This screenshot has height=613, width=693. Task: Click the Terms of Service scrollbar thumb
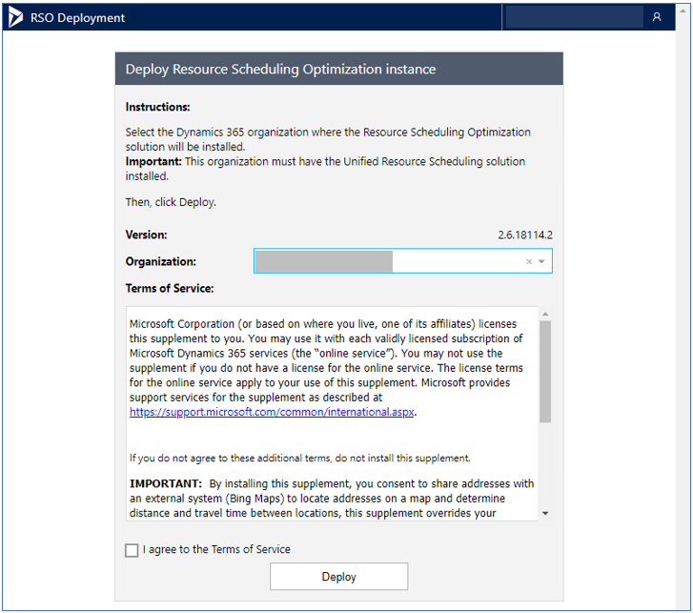coord(545,372)
